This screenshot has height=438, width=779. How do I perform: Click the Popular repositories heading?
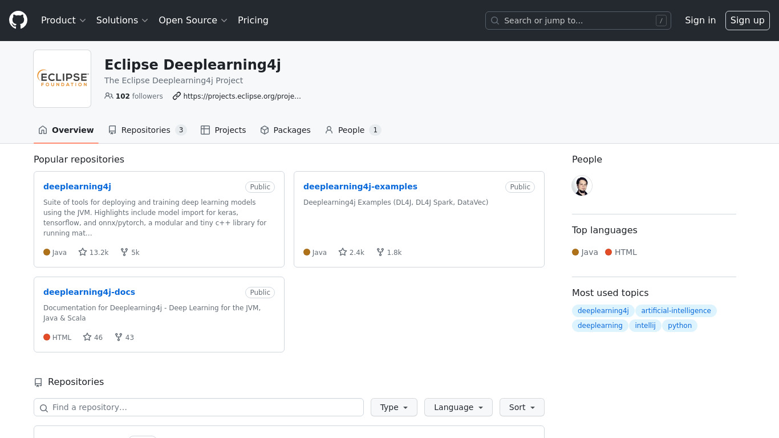tap(79, 159)
